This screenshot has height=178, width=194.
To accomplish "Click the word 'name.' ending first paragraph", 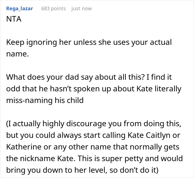I will 17,54.
